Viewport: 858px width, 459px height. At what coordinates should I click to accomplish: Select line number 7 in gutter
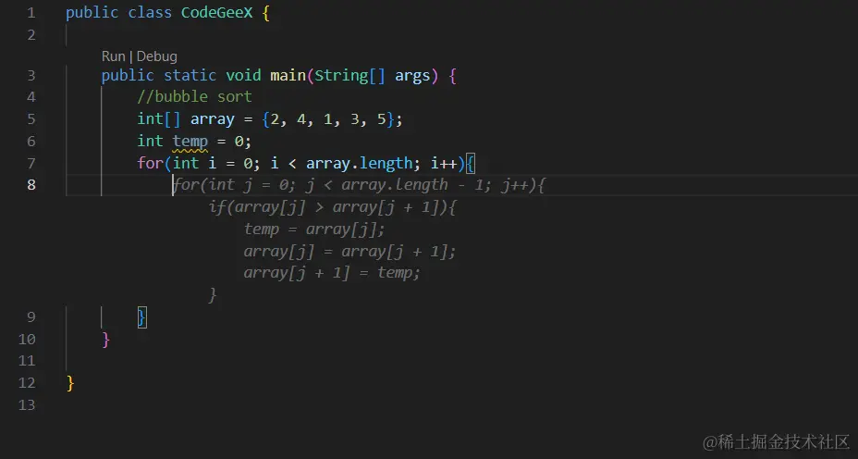31,163
